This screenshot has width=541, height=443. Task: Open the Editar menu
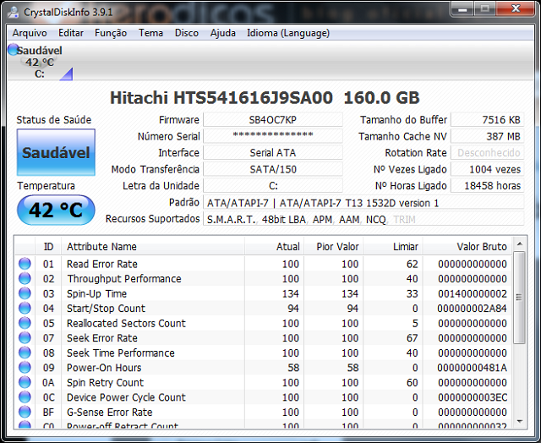(71, 33)
